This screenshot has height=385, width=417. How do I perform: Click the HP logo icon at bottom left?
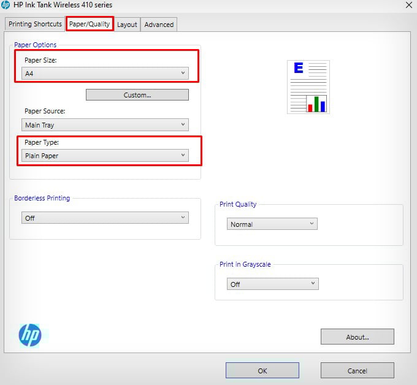(x=30, y=335)
